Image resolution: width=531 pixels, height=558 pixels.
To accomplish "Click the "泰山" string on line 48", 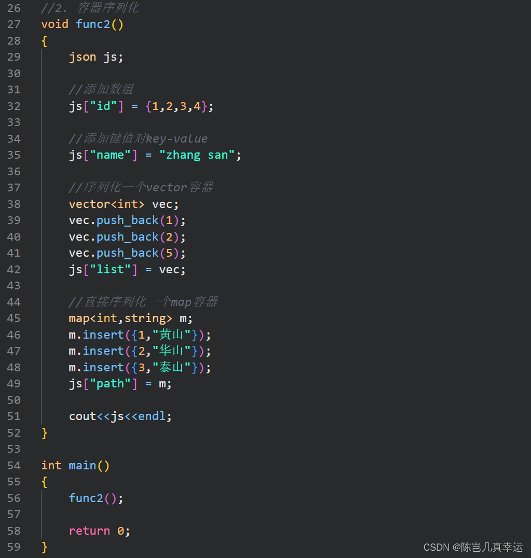I will click(x=172, y=367).
